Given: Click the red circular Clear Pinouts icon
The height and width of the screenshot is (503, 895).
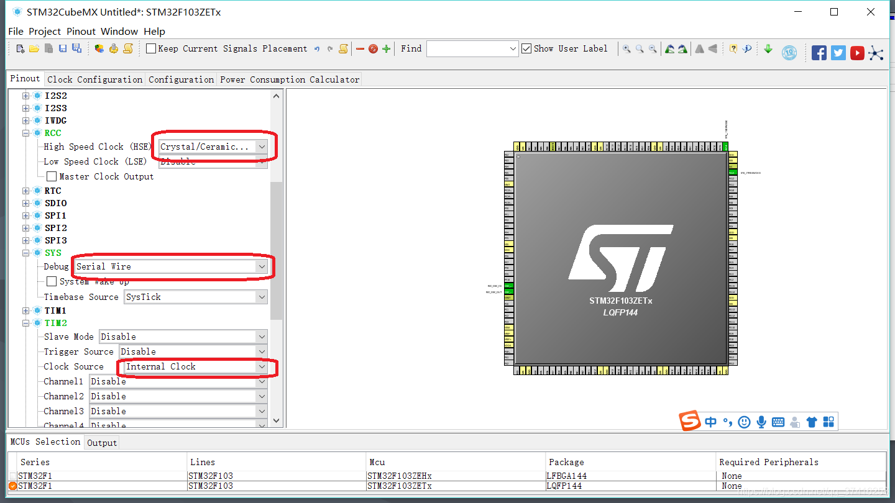Looking at the screenshot, I should pyautogui.click(x=373, y=48).
